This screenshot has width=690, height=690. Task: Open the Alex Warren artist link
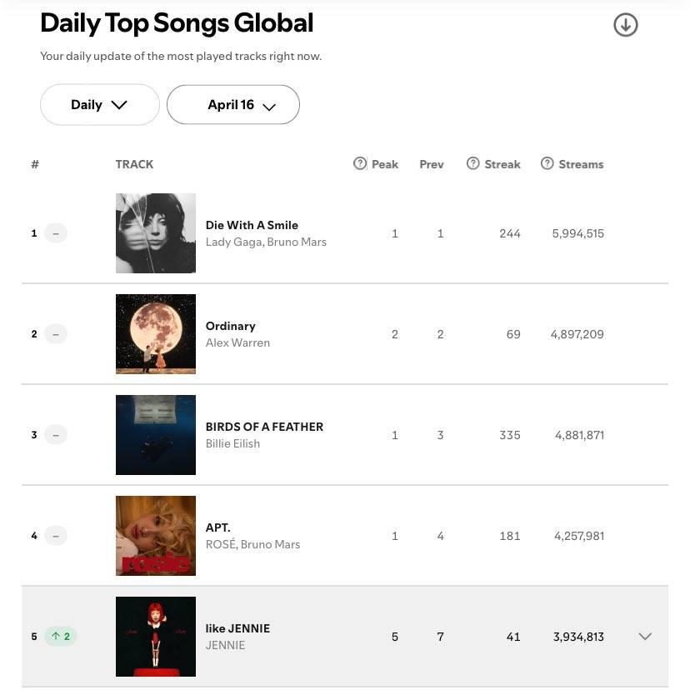237,342
